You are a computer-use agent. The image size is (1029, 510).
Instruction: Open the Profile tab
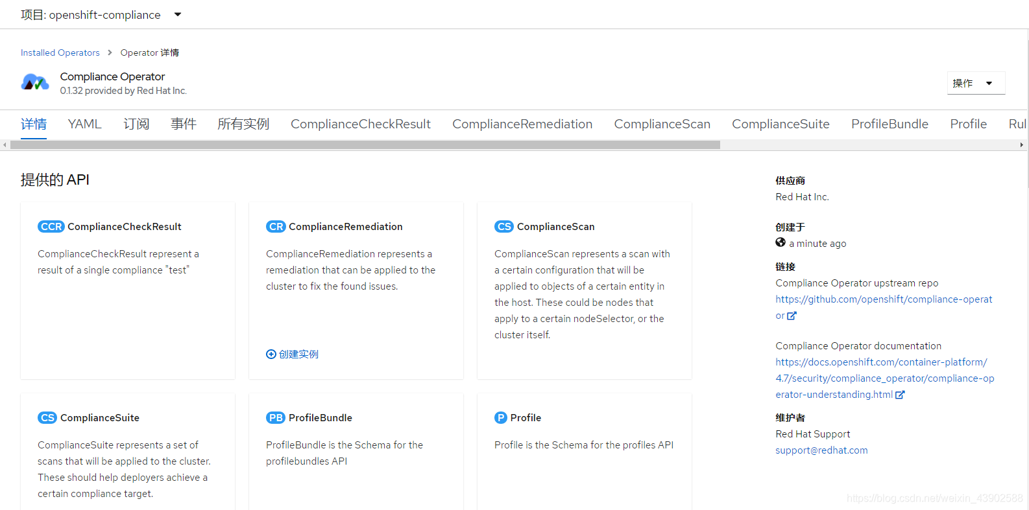point(969,124)
